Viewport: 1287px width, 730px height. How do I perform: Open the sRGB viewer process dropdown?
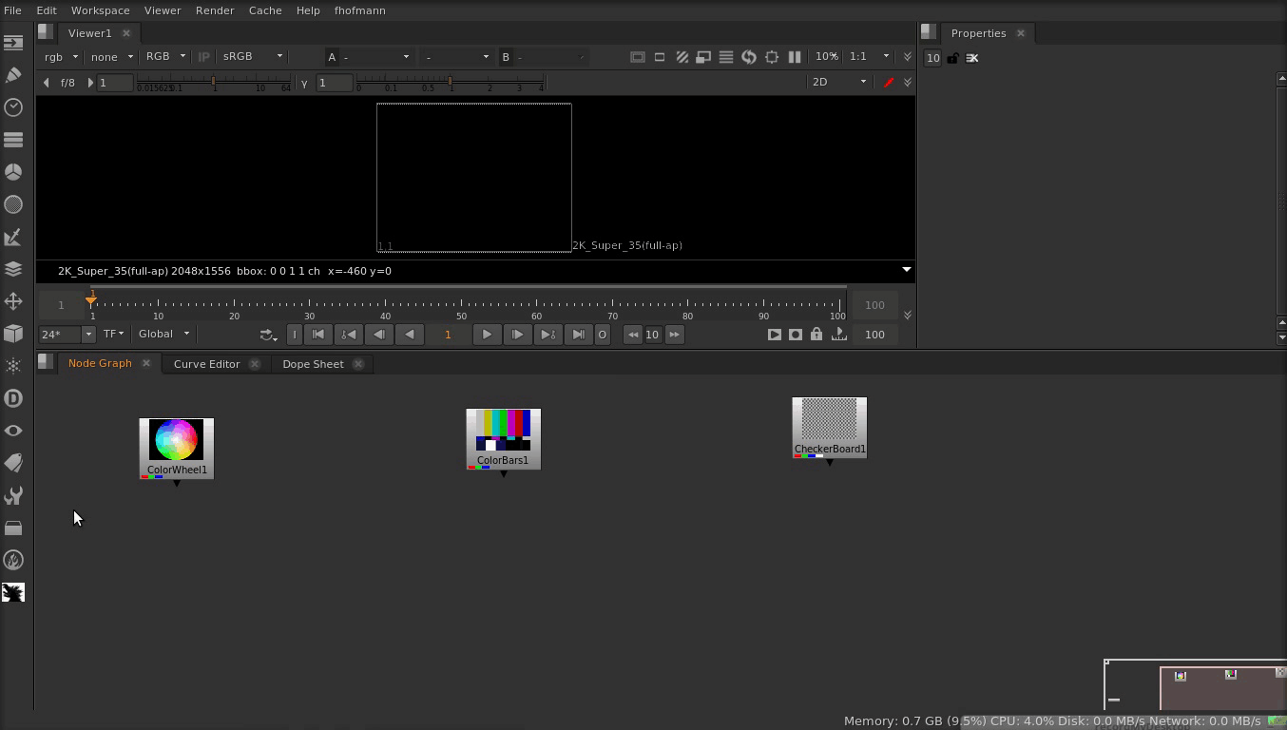[253, 56]
